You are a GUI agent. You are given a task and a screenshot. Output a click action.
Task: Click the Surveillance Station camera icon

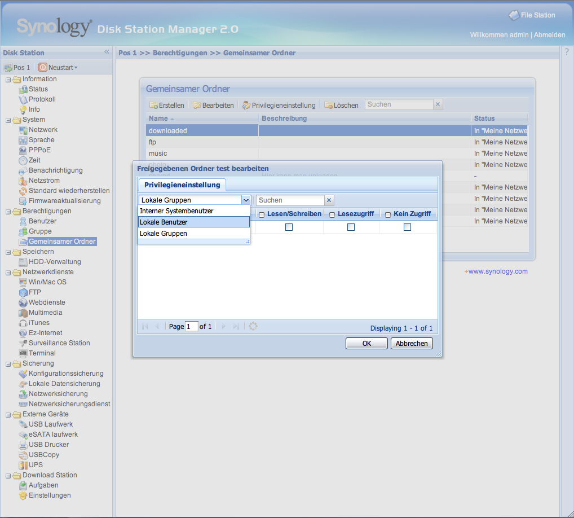[23, 343]
